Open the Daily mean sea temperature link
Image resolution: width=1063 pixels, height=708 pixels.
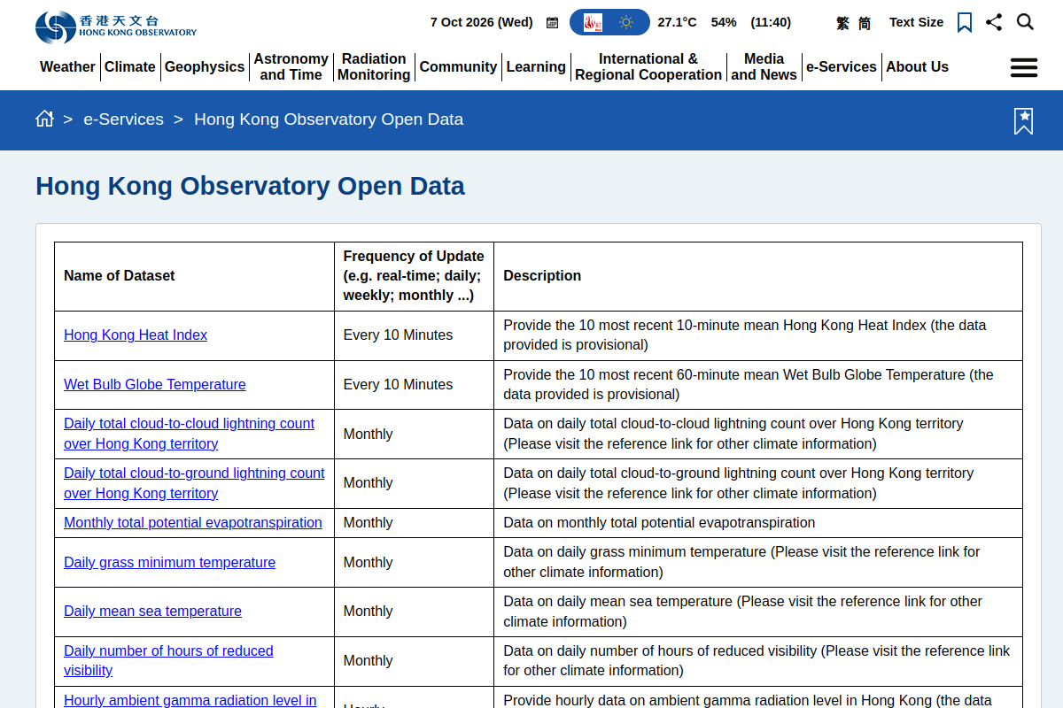[x=152, y=612]
